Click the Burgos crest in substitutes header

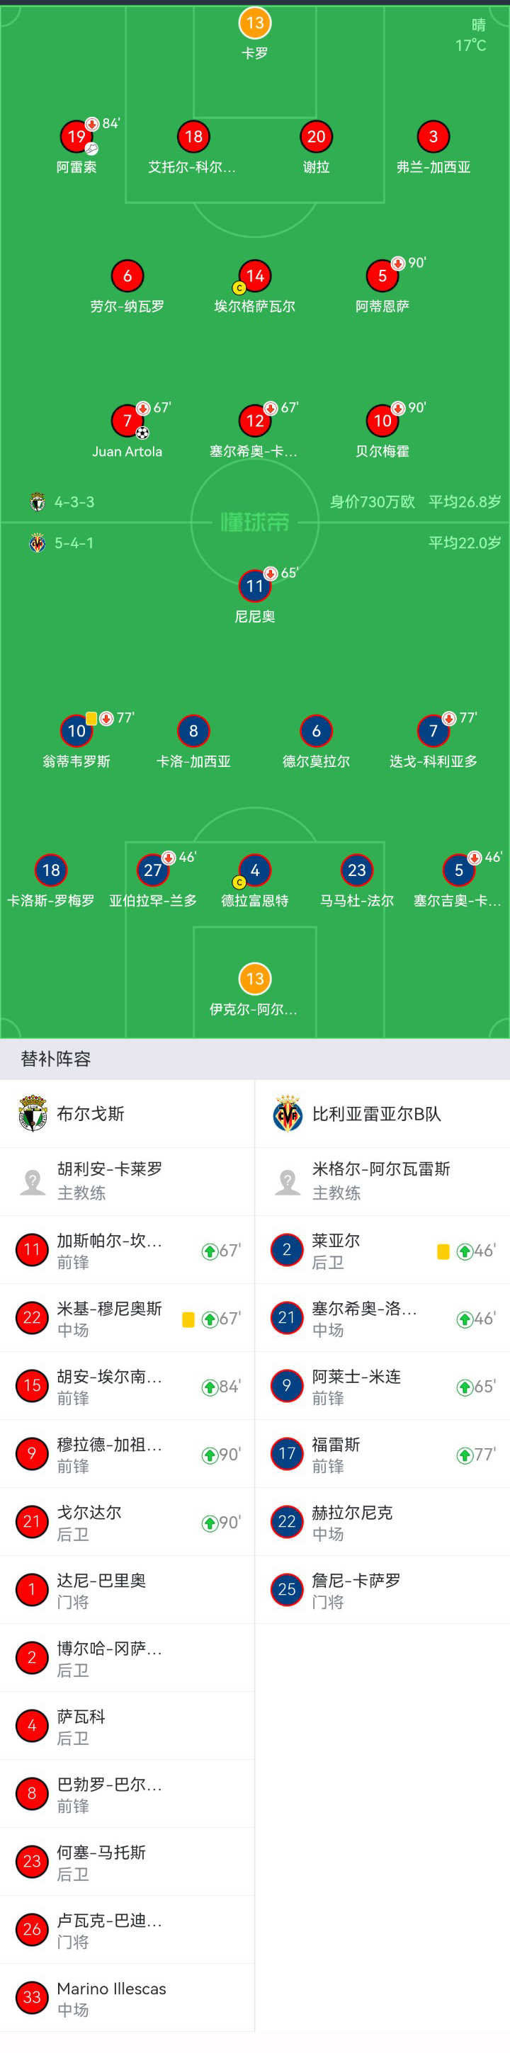[x=33, y=1113]
